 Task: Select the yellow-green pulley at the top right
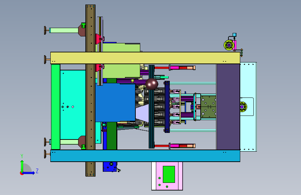(229, 45)
